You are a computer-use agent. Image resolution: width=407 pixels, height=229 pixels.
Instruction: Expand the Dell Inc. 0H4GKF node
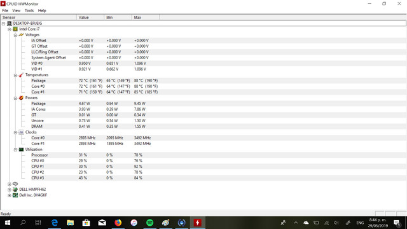point(10,195)
